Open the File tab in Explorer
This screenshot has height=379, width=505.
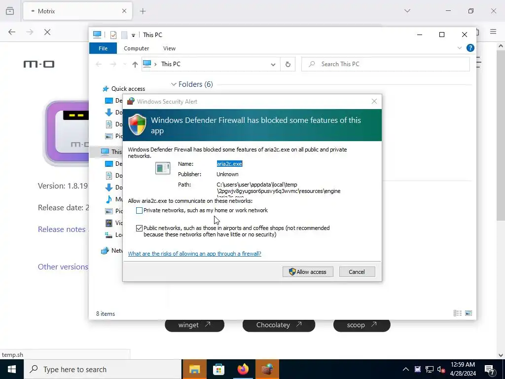point(103,48)
